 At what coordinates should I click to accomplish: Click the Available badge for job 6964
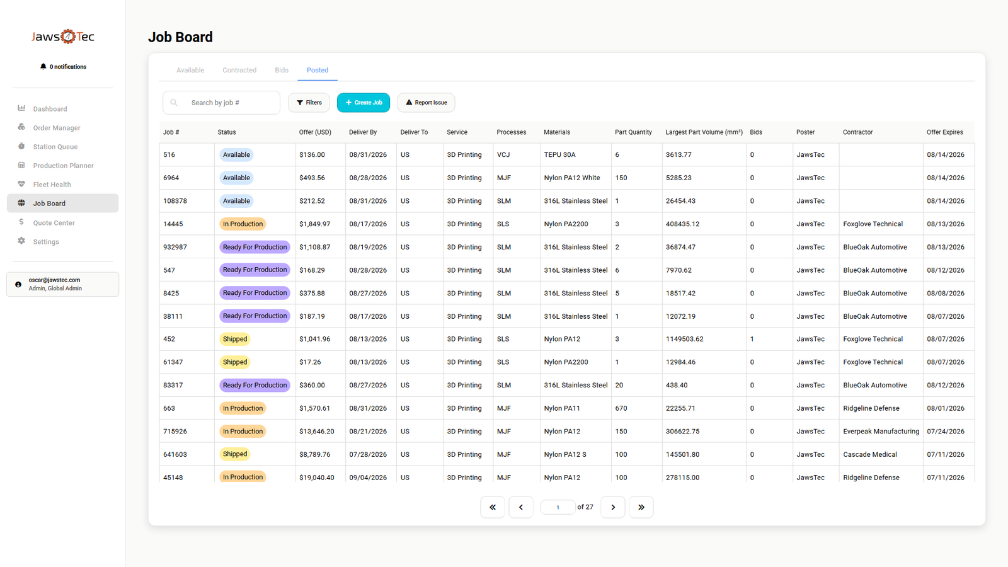236,178
